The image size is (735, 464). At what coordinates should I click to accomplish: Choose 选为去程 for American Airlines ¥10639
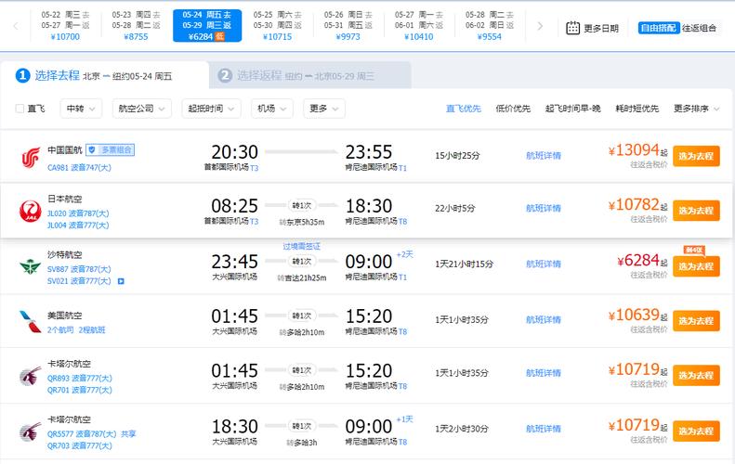tap(696, 321)
